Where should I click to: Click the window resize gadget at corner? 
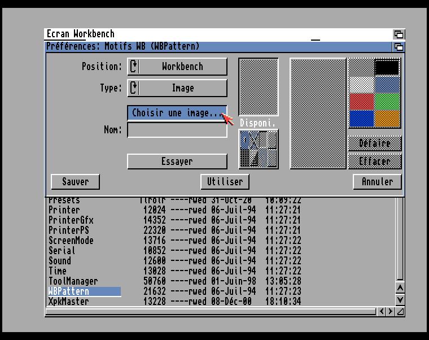tap(400, 311)
